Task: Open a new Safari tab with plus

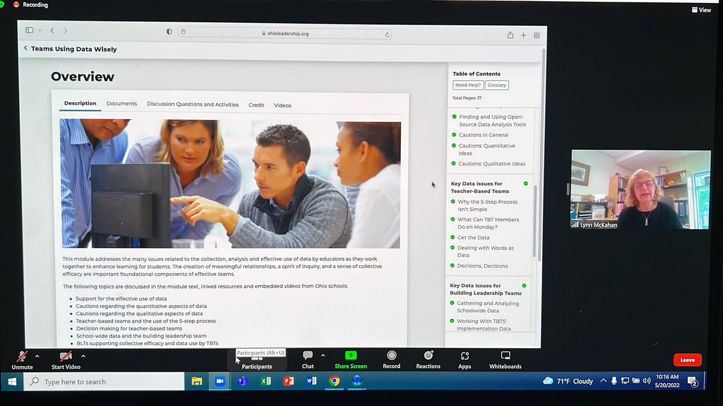Action: click(x=524, y=35)
